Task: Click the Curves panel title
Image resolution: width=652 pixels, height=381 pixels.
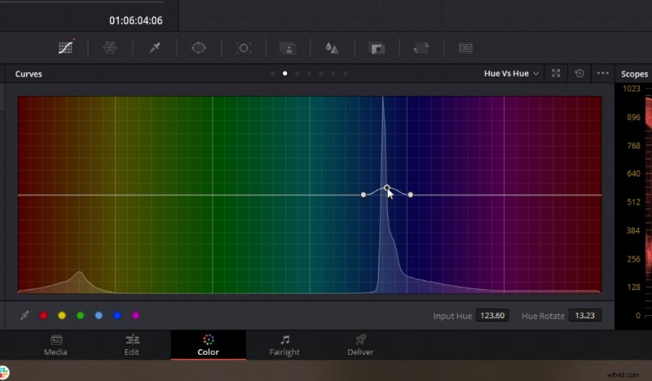Action: [29, 74]
